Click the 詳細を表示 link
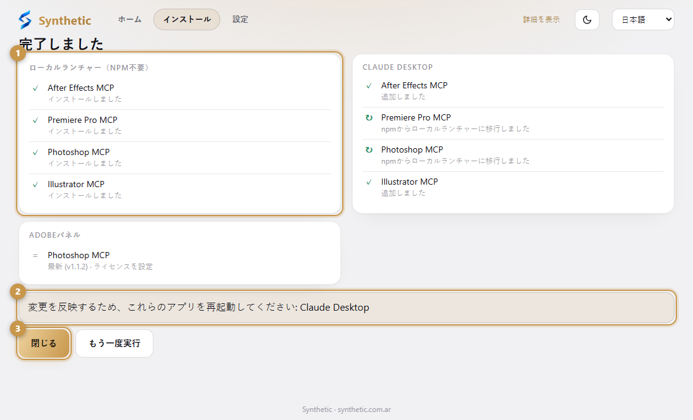This screenshot has height=420, width=693. [x=541, y=19]
